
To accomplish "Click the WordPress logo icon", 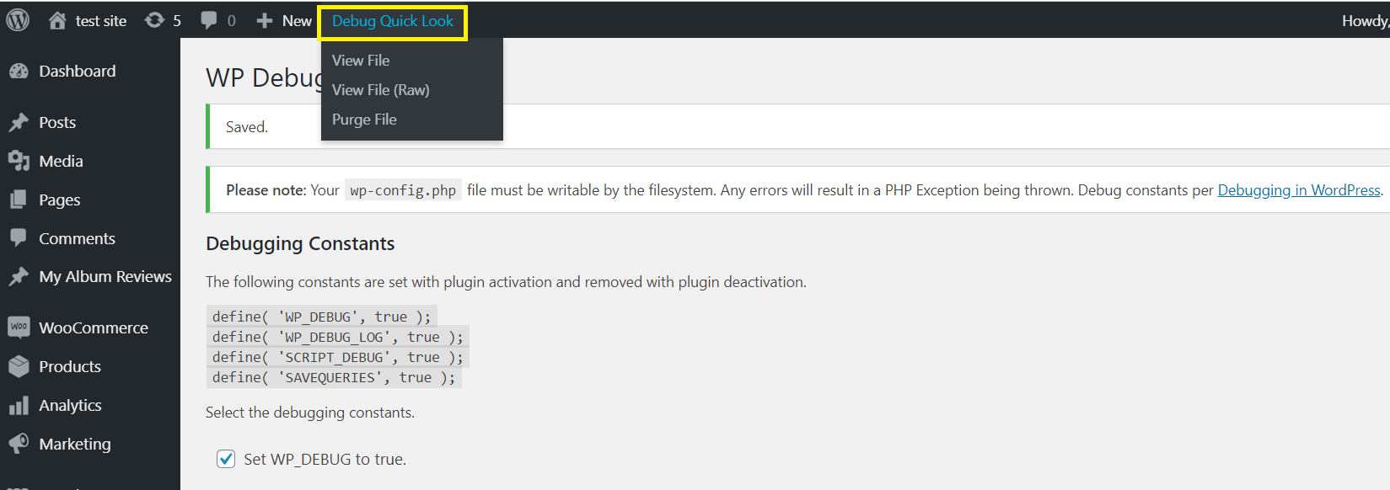I will [18, 20].
